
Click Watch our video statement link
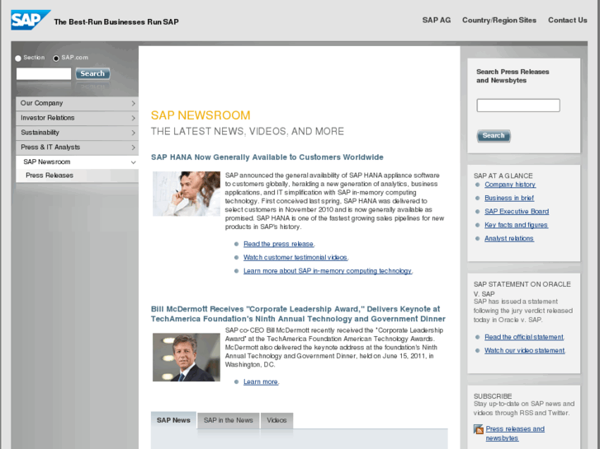coord(525,350)
